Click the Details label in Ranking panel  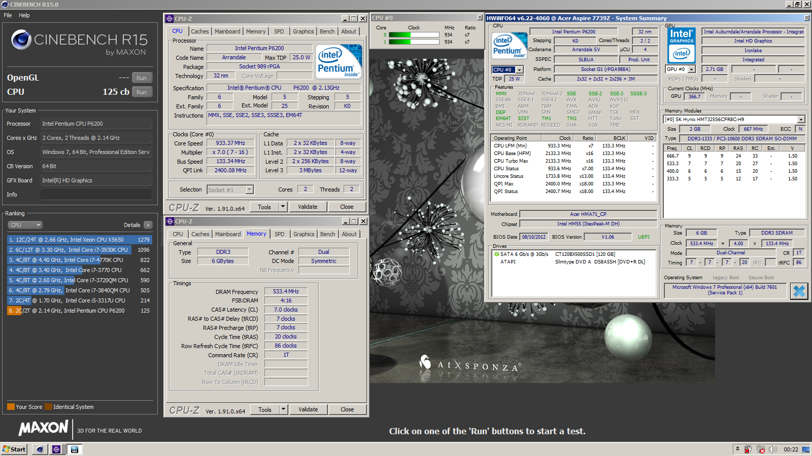click(x=132, y=225)
